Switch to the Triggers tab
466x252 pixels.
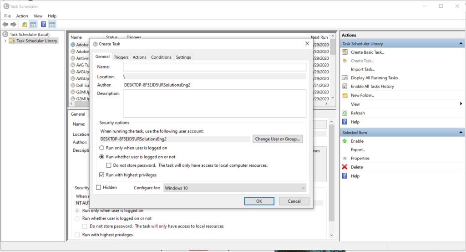(121, 57)
